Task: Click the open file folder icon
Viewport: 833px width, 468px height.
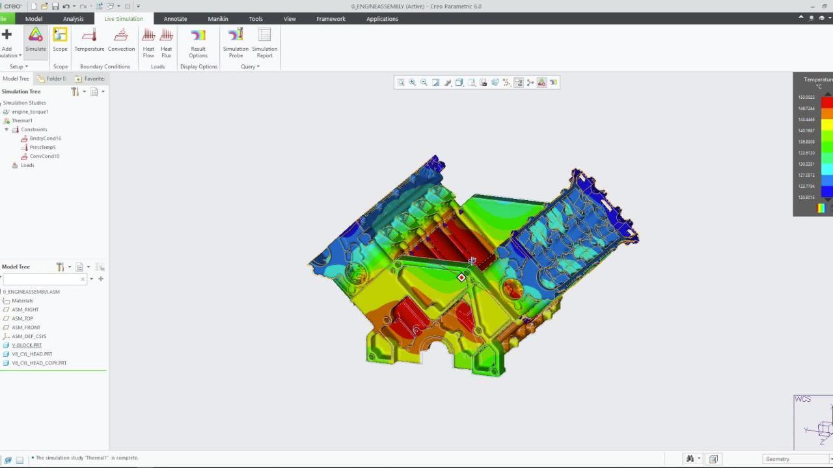Action: pos(45,6)
